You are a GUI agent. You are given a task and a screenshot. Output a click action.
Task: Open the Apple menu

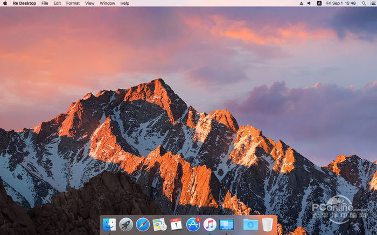coord(5,3)
